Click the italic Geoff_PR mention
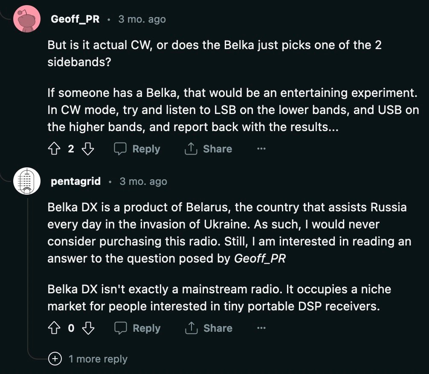This screenshot has height=374, width=429. (260, 259)
